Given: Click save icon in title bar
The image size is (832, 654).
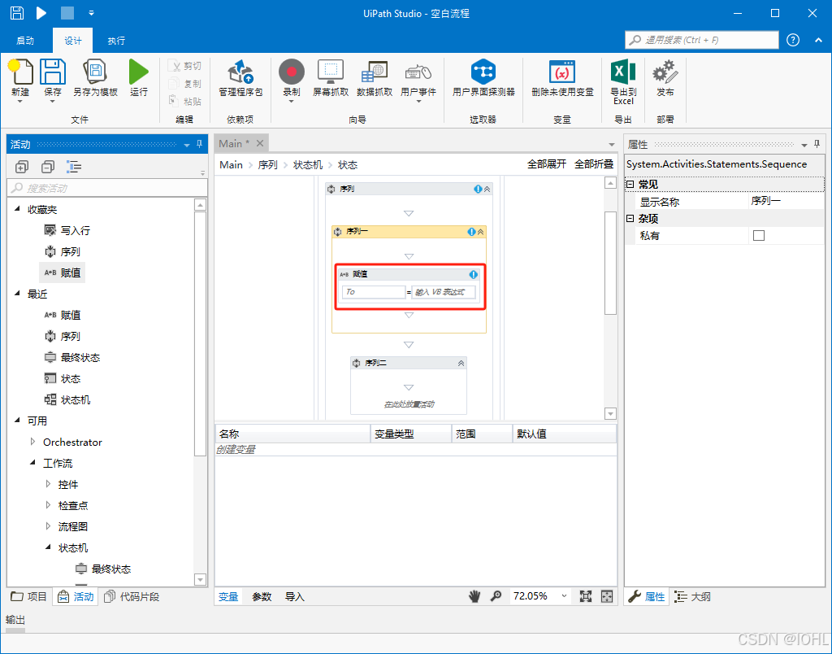Looking at the screenshot, I should [x=17, y=13].
